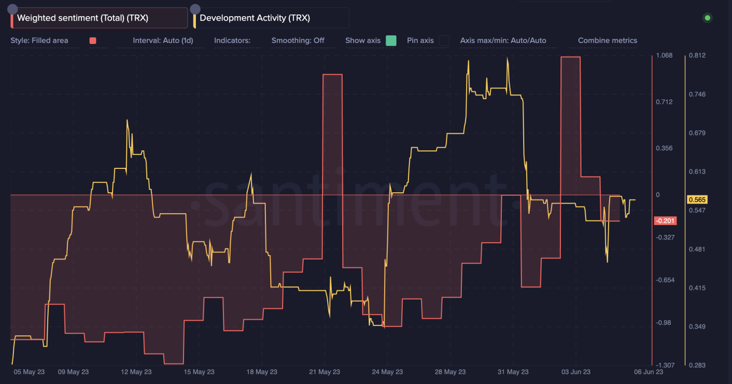Click the purple drag handle on Development Activity chip
732x384 pixels.
coord(195,9)
